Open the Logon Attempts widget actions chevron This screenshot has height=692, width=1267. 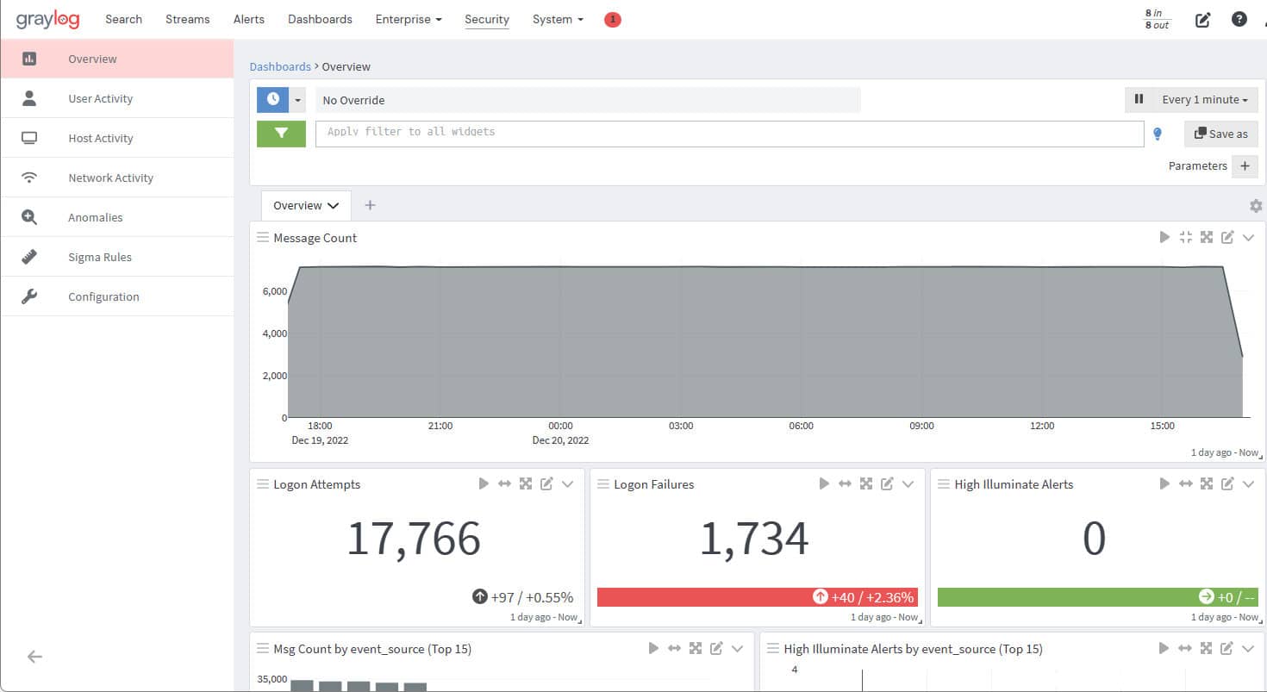[567, 483]
